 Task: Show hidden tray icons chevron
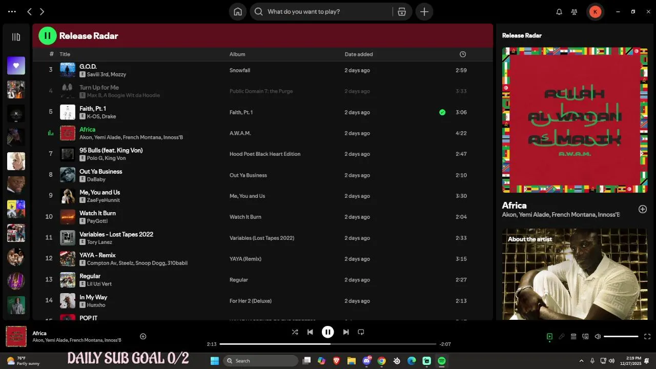581,361
